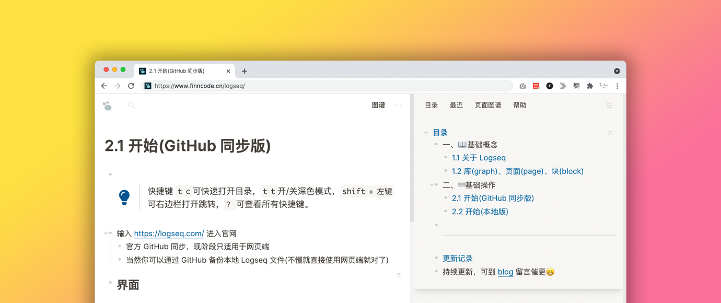This screenshot has height=303, width=721.
Task: Switch to the 最近 sidebar tab
Action: pos(456,105)
